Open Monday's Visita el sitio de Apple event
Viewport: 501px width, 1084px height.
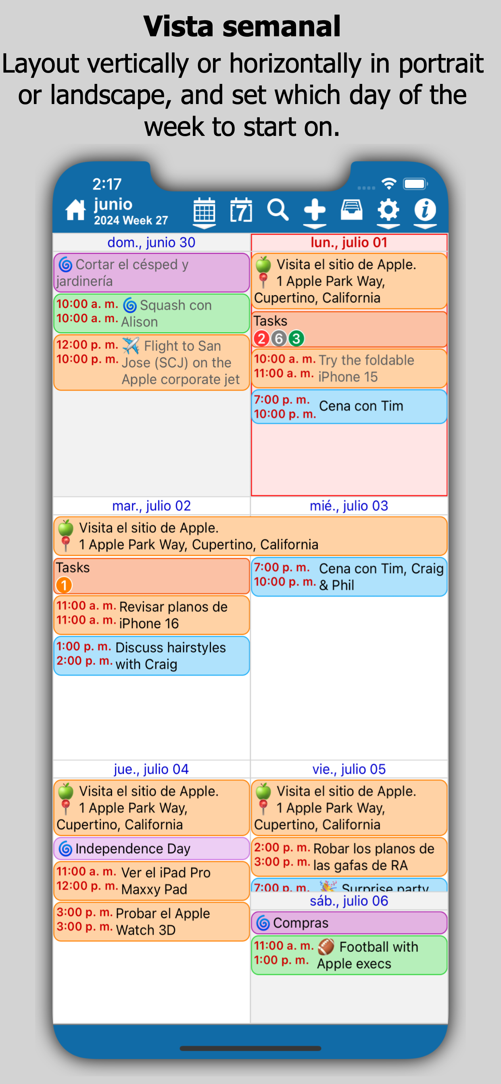click(x=349, y=281)
